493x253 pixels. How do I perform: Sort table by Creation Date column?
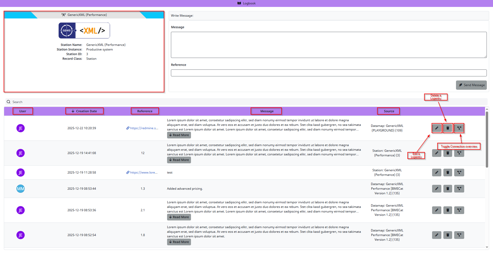pos(84,111)
